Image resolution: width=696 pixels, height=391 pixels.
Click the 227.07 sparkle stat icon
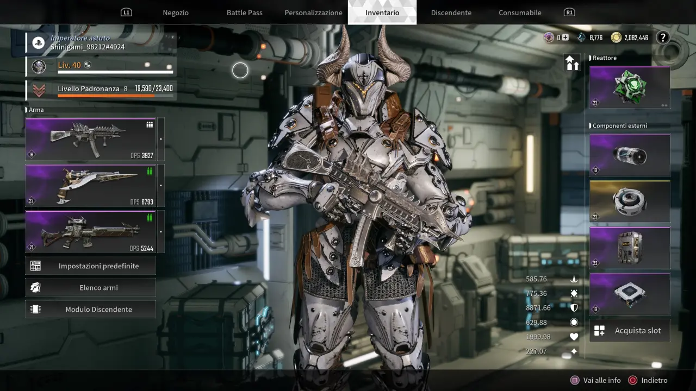(x=574, y=351)
